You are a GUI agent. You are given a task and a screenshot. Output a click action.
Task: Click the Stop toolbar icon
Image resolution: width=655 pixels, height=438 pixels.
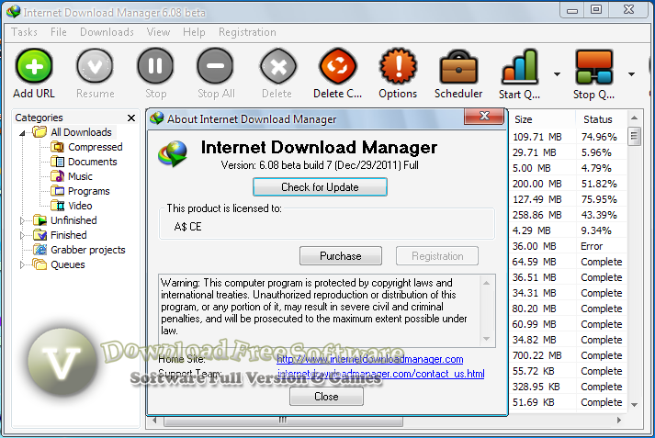[155, 67]
